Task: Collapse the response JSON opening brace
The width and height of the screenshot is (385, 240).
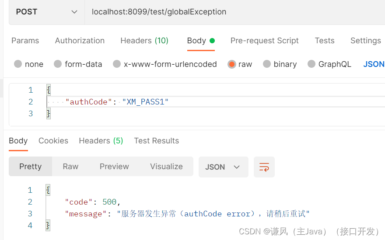Action: point(48,190)
